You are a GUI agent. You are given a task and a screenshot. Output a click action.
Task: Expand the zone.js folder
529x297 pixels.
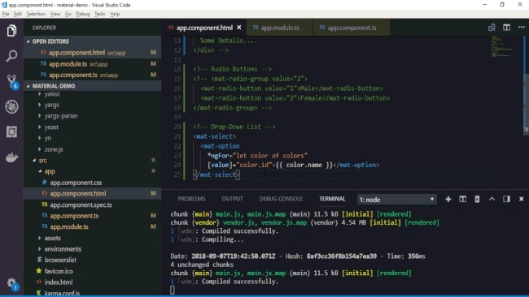point(92,149)
